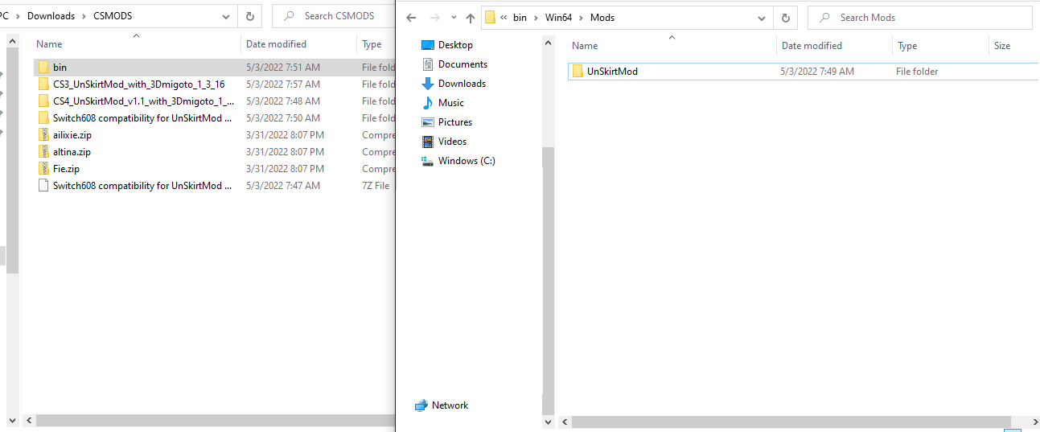Image resolution: width=1040 pixels, height=432 pixels.
Task: Click the Mods file list horizontal scrollbar
Action: pos(791,422)
